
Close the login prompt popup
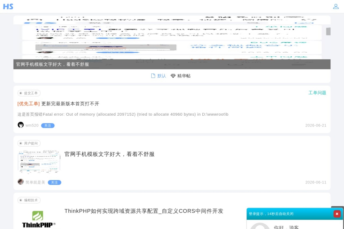pyautogui.click(x=337, y=214)
